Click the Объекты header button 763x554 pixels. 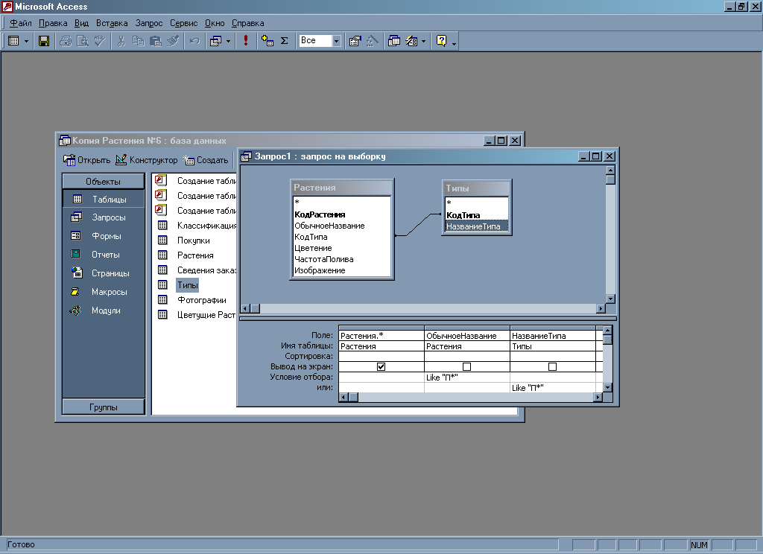[x=103, y=182]
